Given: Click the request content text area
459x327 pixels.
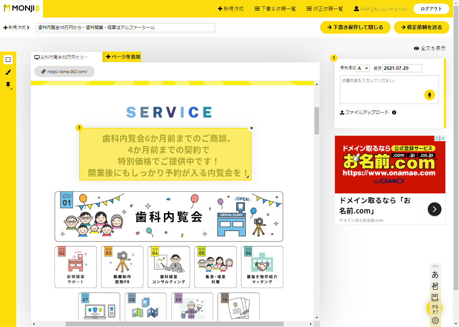Looking at the screenshot, I should [382, 90].
